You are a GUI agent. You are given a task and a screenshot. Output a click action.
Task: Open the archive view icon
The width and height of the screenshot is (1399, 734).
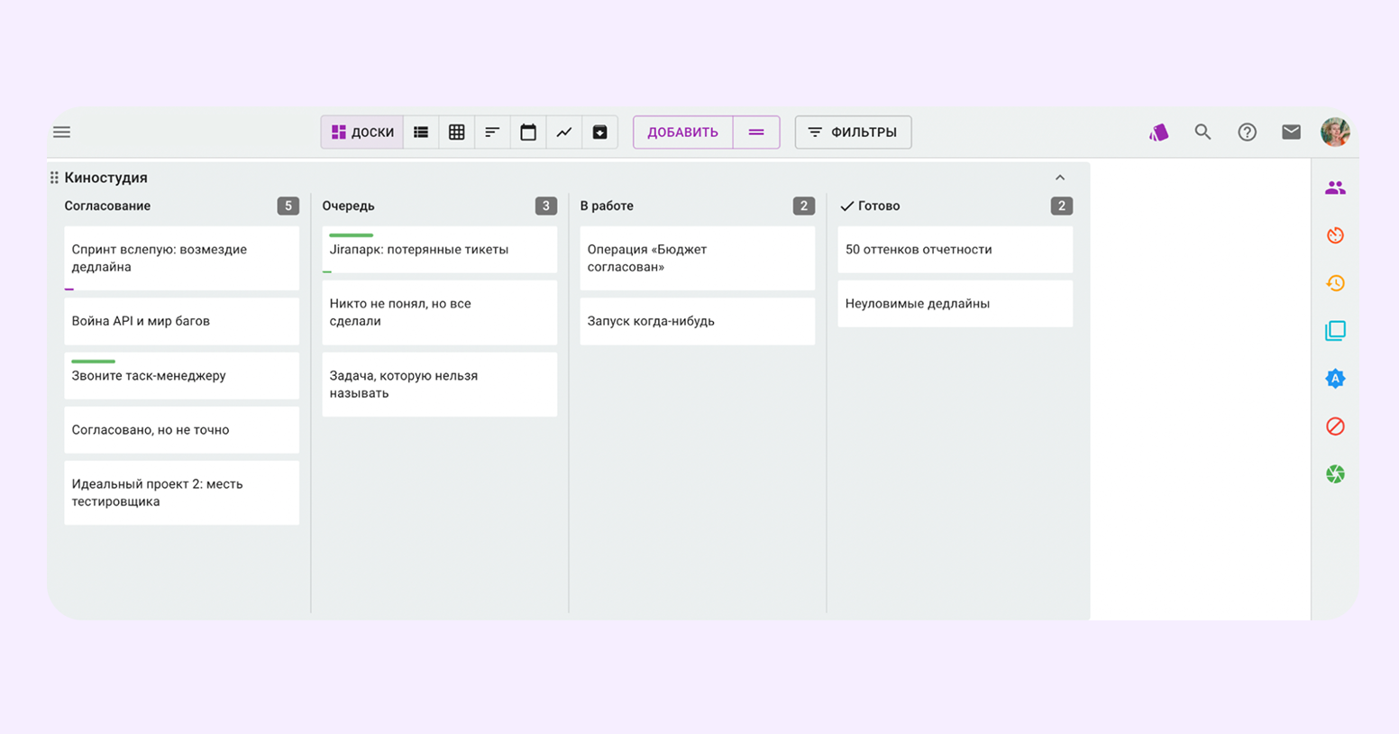click(600, 132)
